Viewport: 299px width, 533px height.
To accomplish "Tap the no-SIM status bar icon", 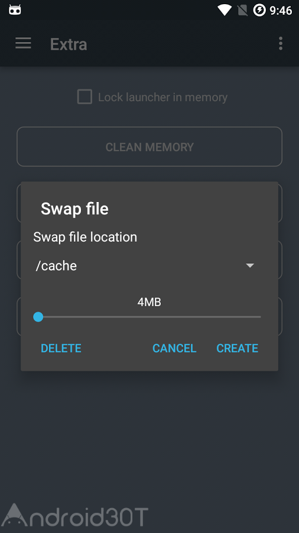I will pos(242,10).
